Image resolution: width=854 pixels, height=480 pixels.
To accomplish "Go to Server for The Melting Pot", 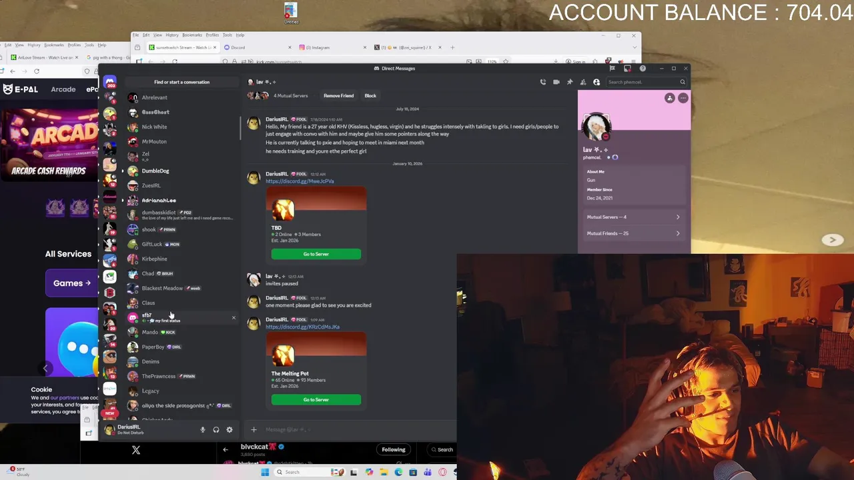I will 316,400.
